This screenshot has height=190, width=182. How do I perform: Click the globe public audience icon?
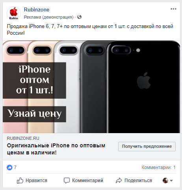[79, 17]
